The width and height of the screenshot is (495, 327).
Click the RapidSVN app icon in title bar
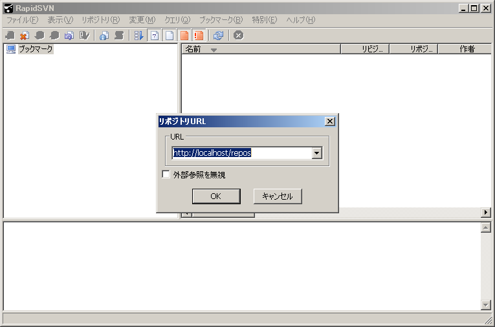coord(8,8)
